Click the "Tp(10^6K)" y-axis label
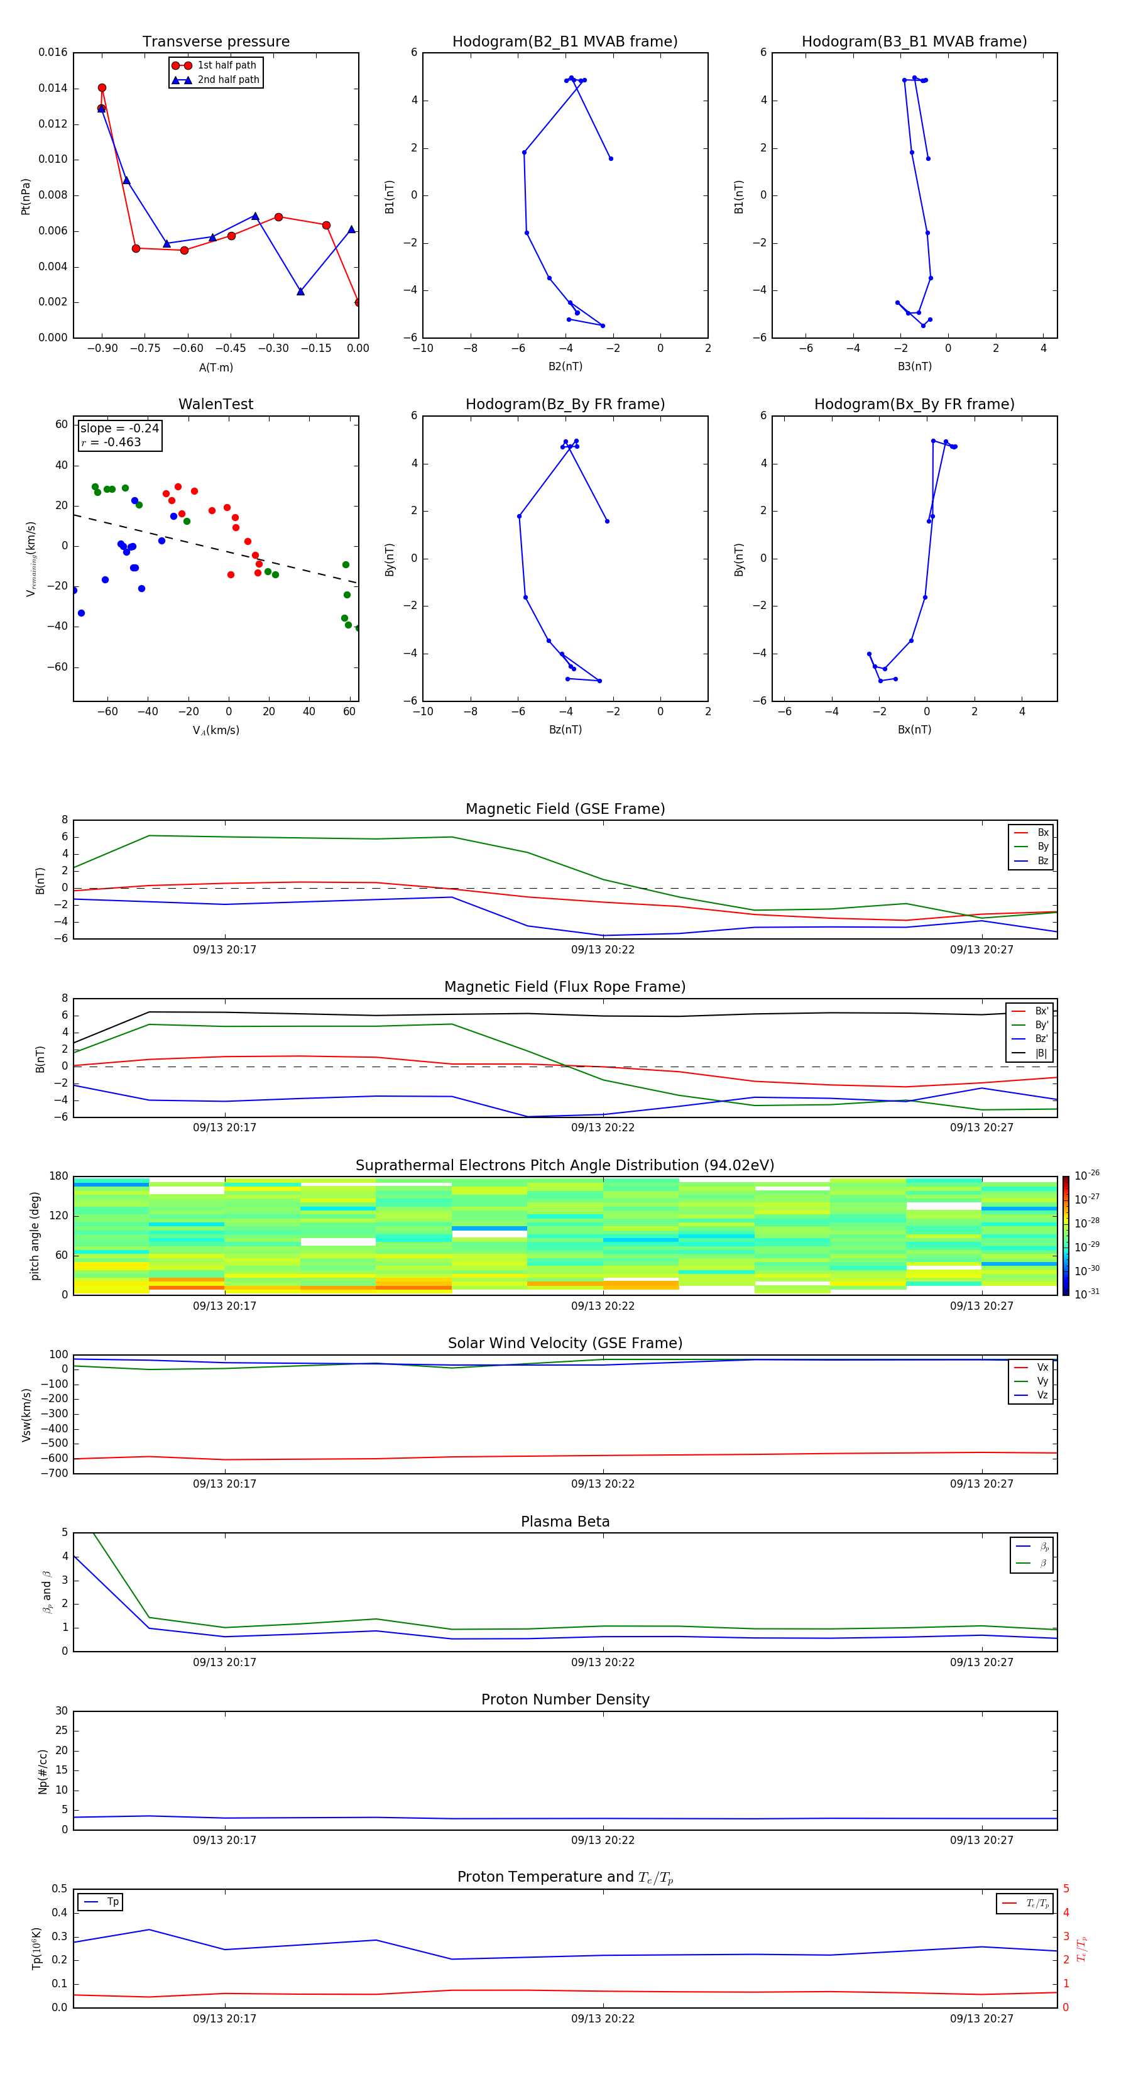1131x2074 pixels. tap(36, 1948)
